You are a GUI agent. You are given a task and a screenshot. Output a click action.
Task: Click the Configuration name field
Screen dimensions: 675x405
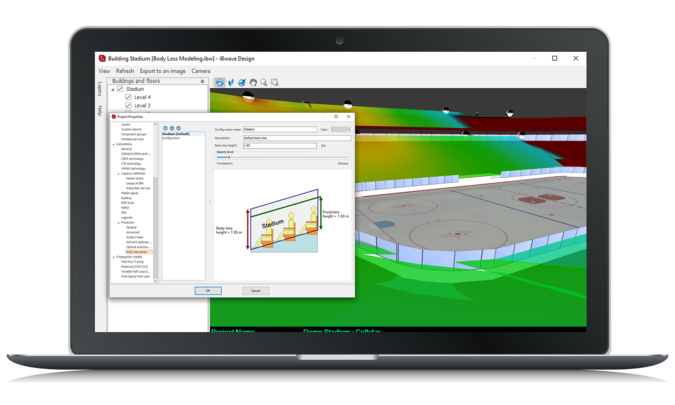(x=280, y=129)
